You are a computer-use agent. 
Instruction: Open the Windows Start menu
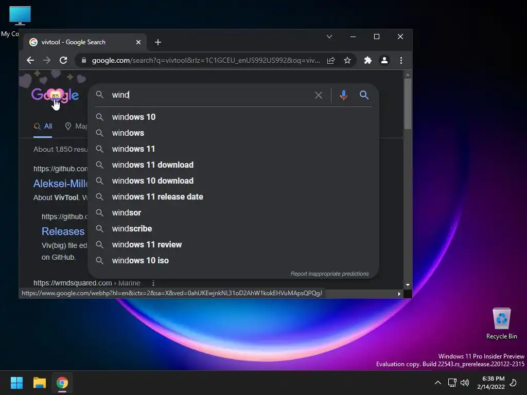point(16,383)
